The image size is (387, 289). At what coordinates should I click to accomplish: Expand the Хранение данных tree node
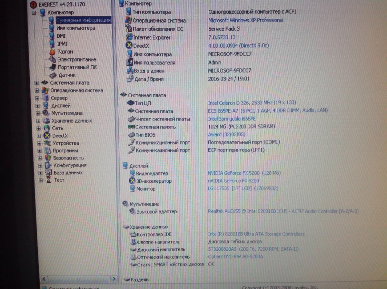coord(38,121)
